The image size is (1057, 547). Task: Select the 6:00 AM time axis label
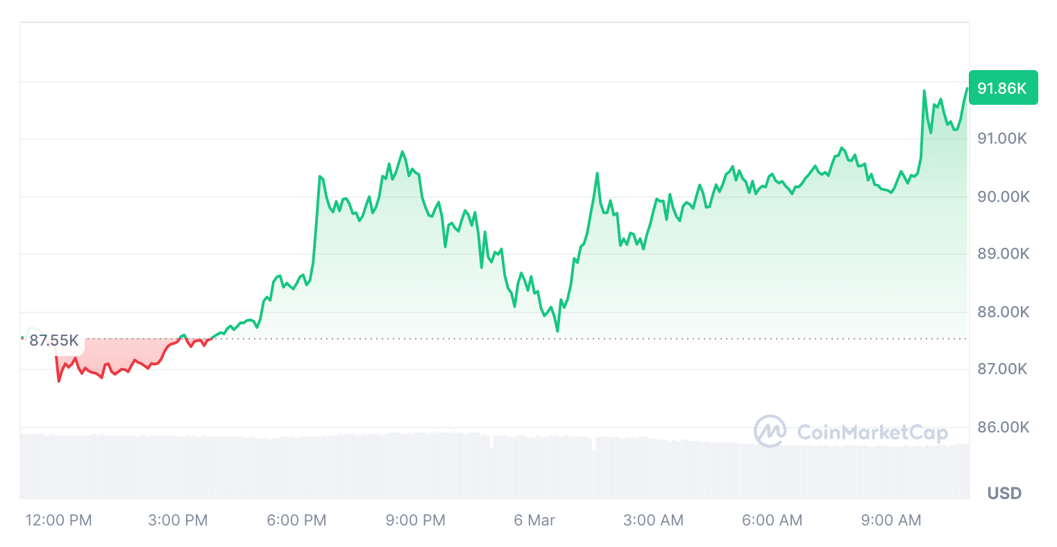pyautogui.click(x=772, y=520)
